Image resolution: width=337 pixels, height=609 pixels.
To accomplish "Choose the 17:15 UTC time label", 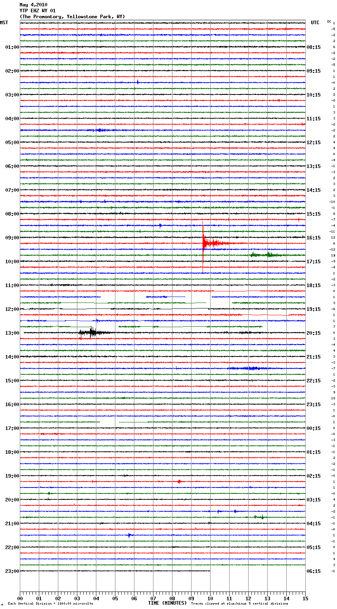I will 314,262.
